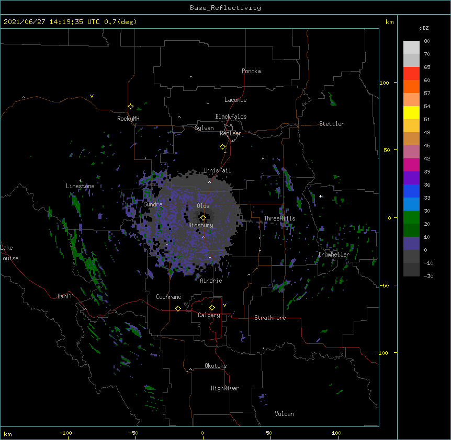
Task: Click the RedDeer city label
Action: [x=230, y=133]
